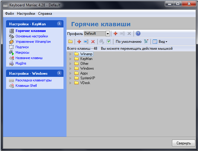This screenshot has width=198, height=151.
Task: Click the edit hotkey icon
Action: [86, 41]
